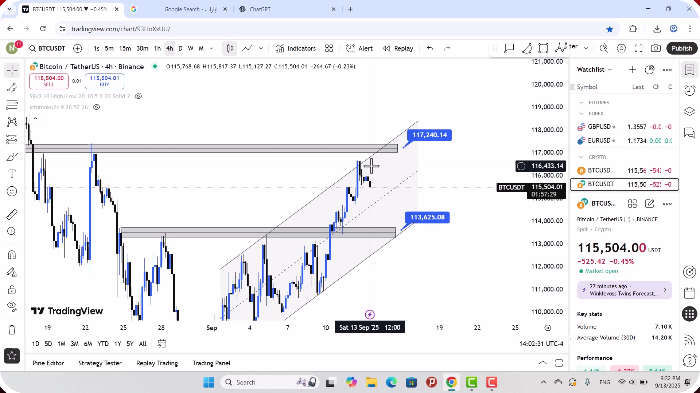Select the crosshair cursor tool
The height and width of the screenshot is (393, 700).
pos(12,70)
